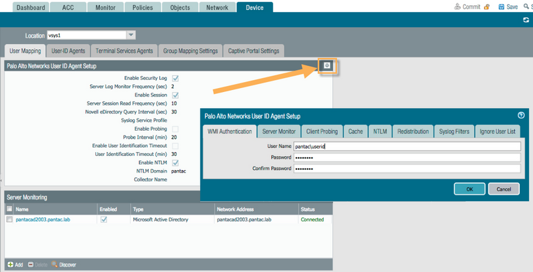Open the Location vsys1 dropdown arrow
Viewport: 533px width, 272px height.
131,35
